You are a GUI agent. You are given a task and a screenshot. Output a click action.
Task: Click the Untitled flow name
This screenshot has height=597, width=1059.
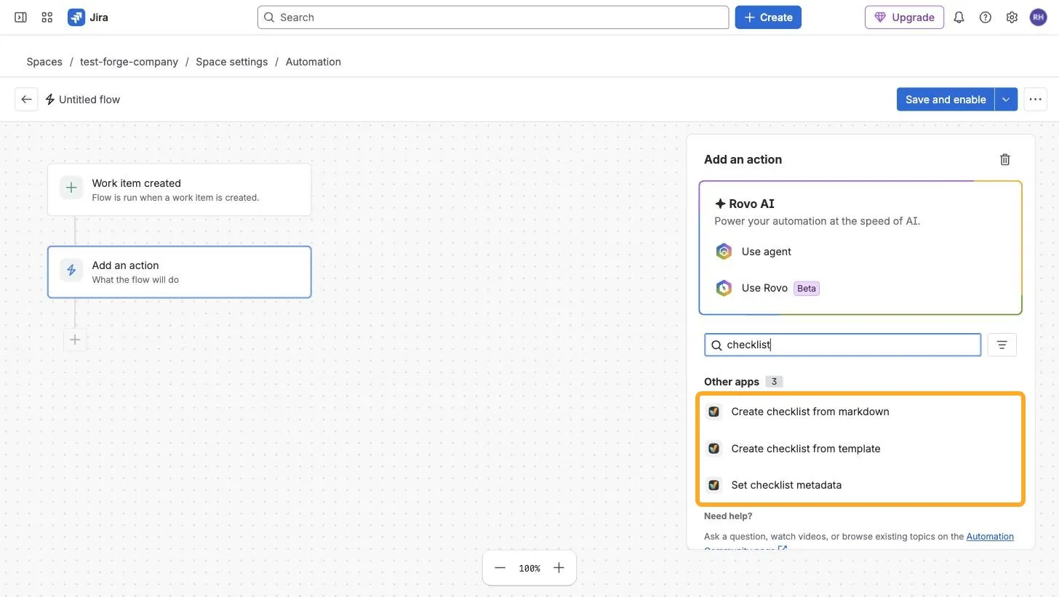[x=89, y=100]
